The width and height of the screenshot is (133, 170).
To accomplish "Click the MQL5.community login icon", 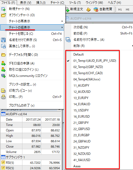I will 3,76.
